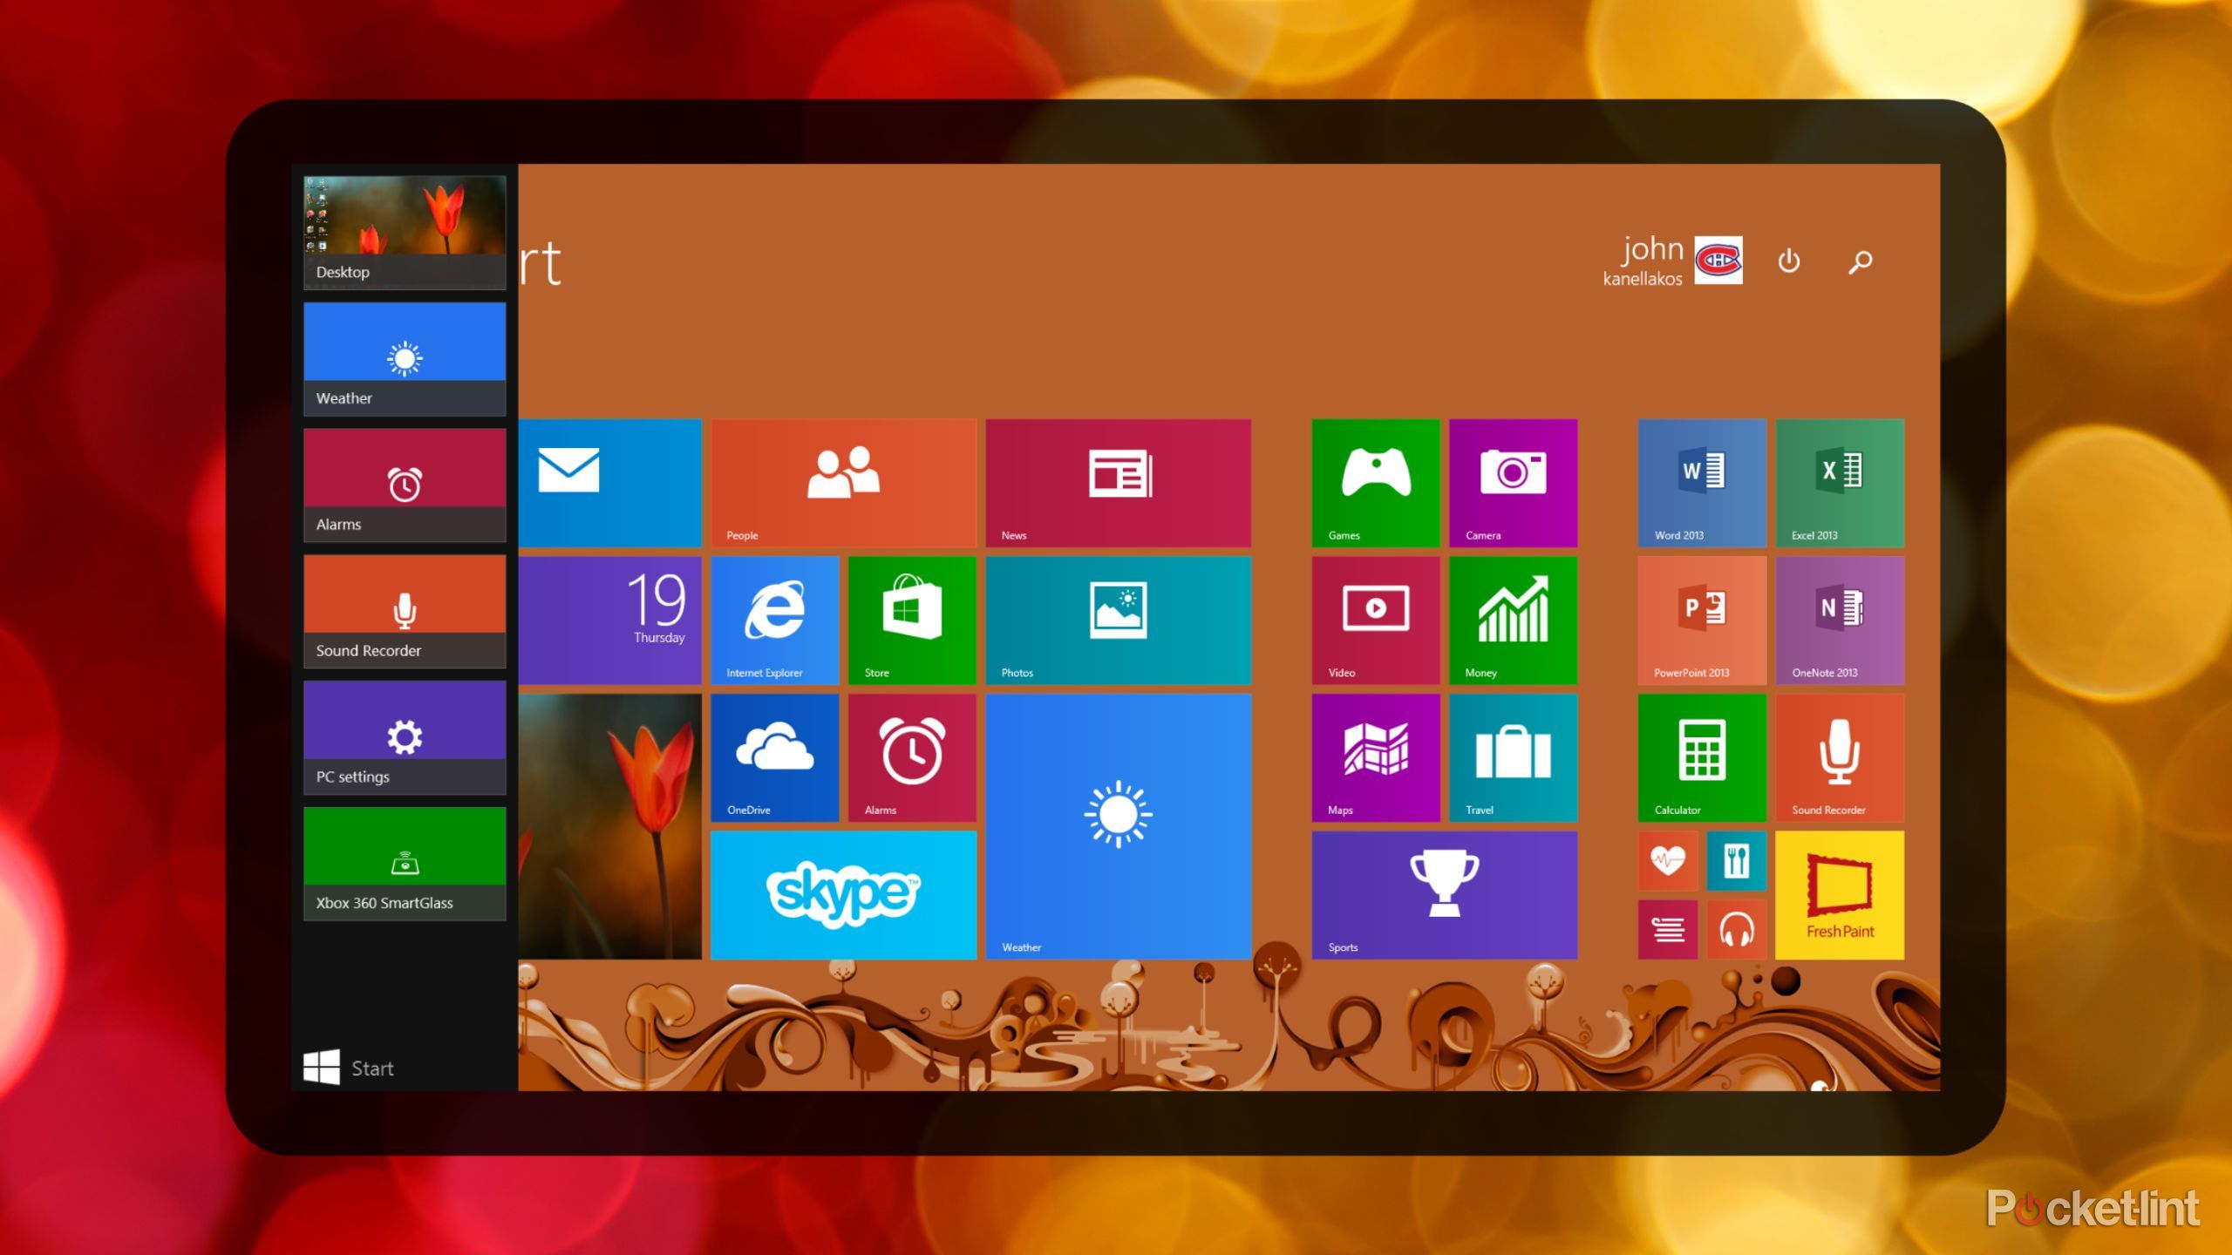Launch the Calculator tile
This screenshot has height=1255, width=2232.
click(1702, 757)
